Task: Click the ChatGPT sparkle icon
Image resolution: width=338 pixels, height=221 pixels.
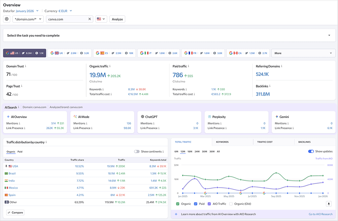Action: point(142,117)
